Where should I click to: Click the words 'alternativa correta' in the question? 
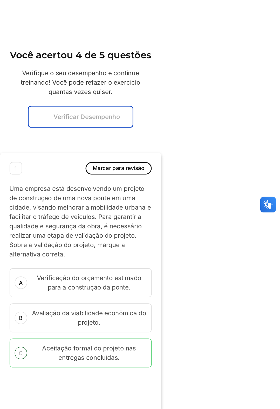(37, 254)
